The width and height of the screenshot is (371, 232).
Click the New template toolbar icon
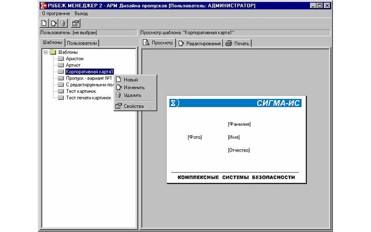(44, 23)
